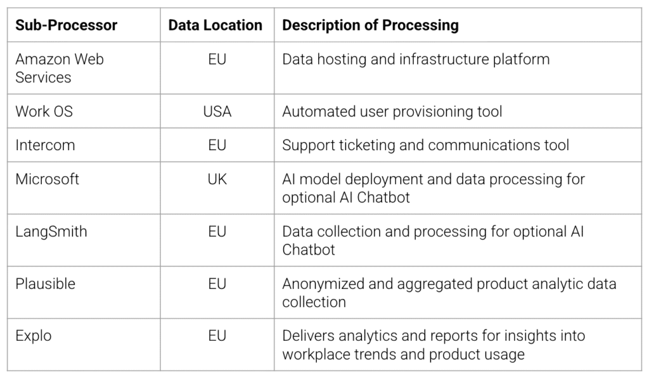Click the "Anonymized and aggregated" description cell
Image resolution: width=649 pixels, height=382 pixels.
pos(449,293)
